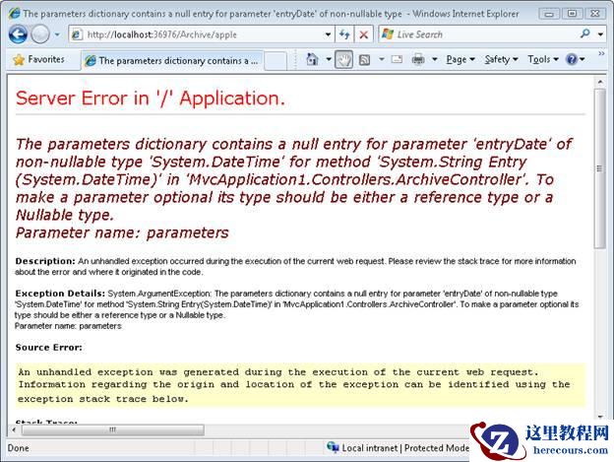Go to Home page icon
The width and height of the screenshot is (614, 462).
pyautogui.click(x=312, y=59)
